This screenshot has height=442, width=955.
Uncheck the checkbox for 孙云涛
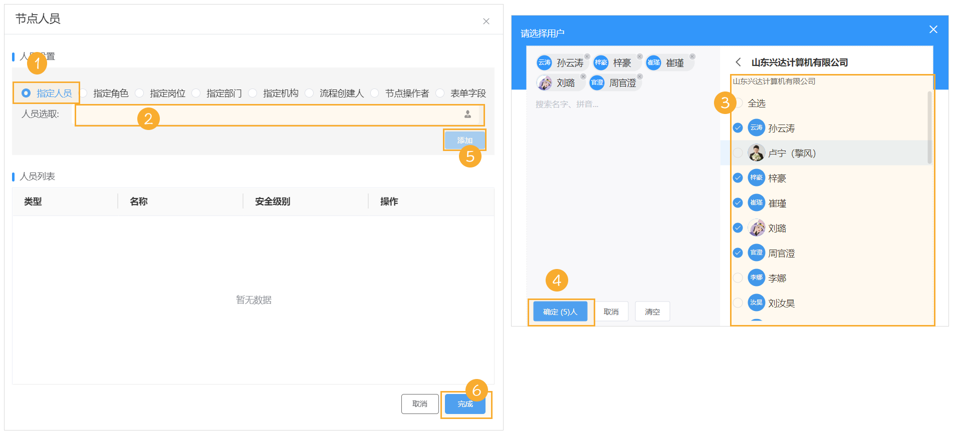(738, 128)
